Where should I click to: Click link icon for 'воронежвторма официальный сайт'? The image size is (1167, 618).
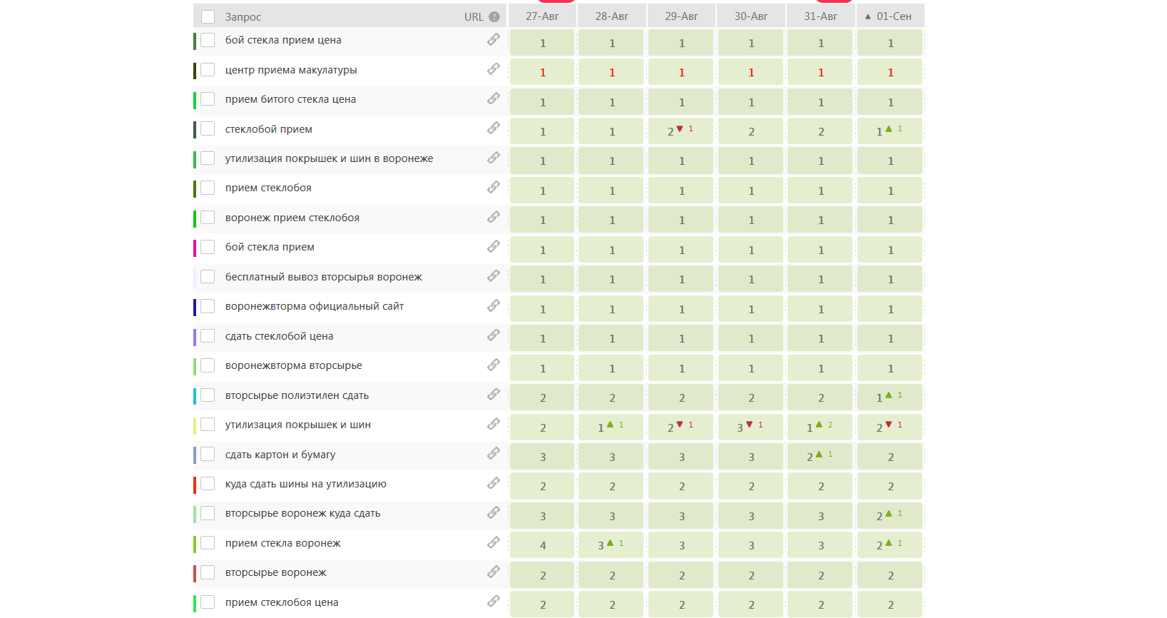[494, 306]
